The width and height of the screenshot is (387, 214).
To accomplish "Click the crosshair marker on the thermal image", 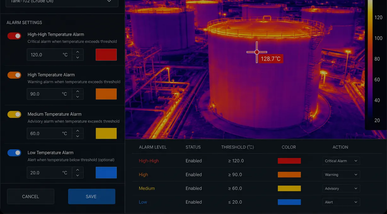I will [257, 52].
